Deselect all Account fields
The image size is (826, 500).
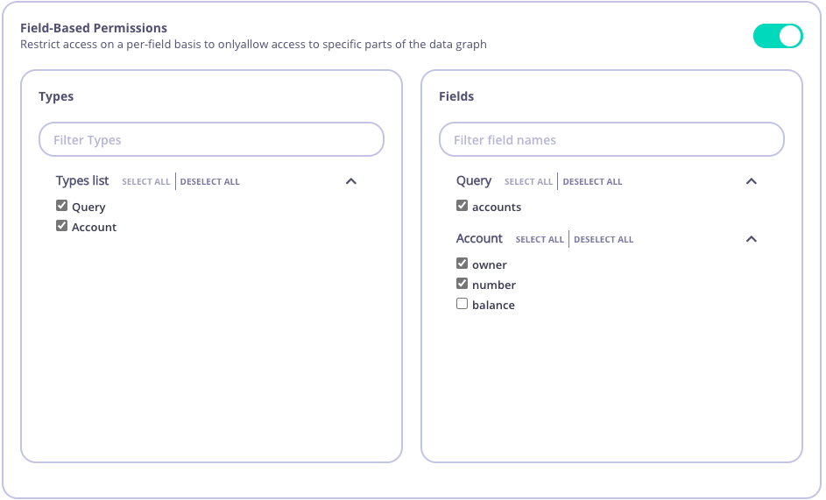point(604,240)
